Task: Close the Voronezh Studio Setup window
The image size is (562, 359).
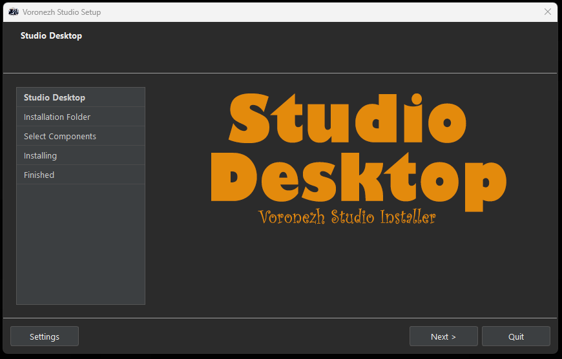Action: tap(547, 12)
